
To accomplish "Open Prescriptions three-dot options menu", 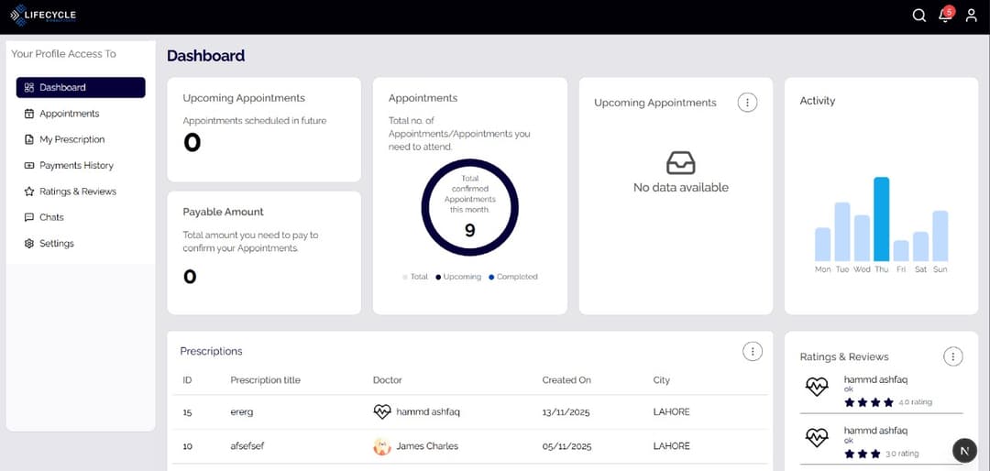I will (752, 352).
